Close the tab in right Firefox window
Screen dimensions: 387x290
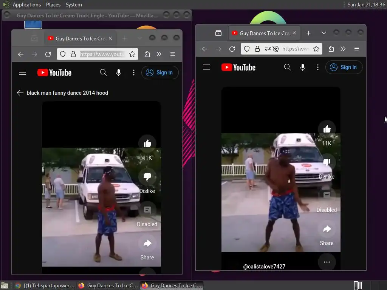coord(294,33)
